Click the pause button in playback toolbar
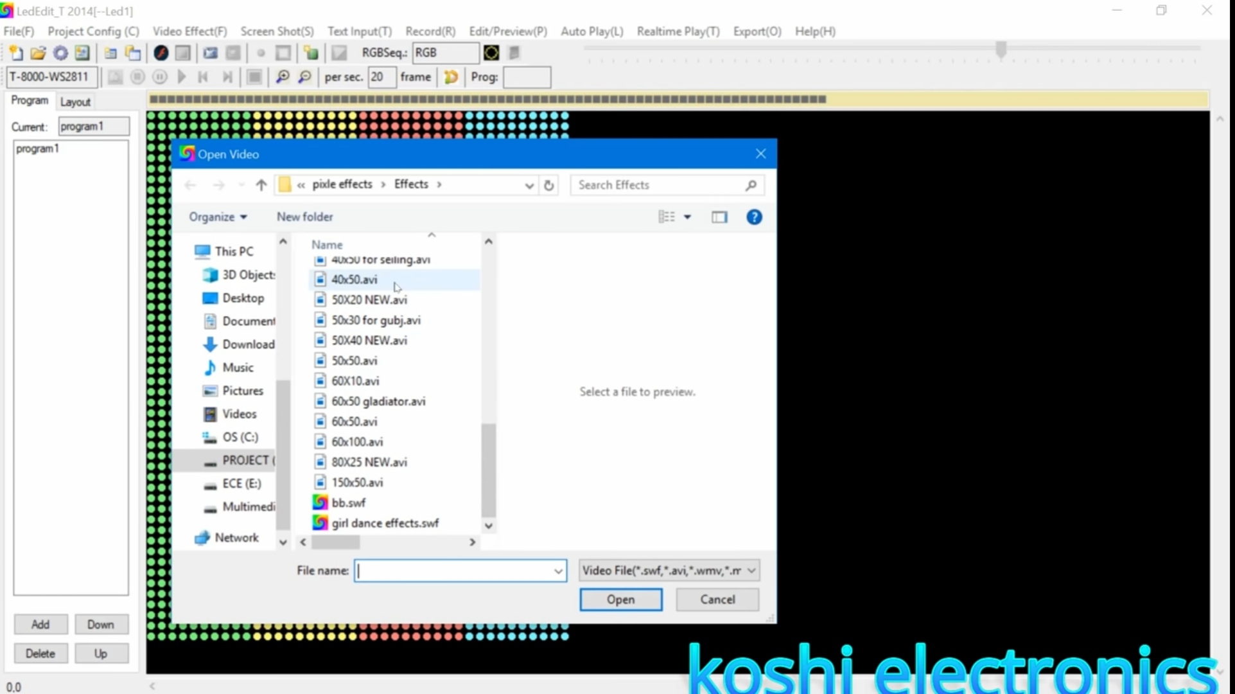 click(160, 77)
